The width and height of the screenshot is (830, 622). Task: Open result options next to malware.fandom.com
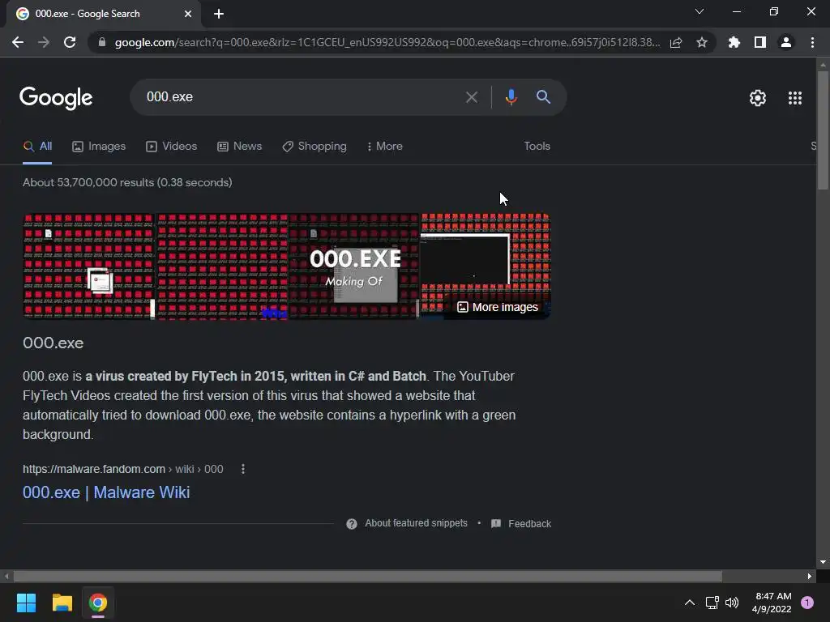click(x=243, y=469)
